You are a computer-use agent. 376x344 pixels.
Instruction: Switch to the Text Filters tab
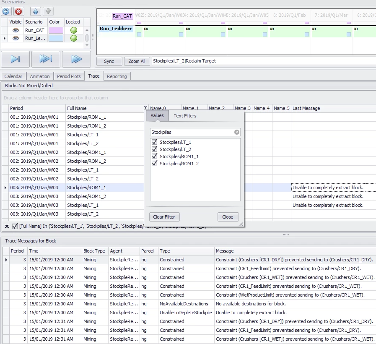(x=185, y=116)
